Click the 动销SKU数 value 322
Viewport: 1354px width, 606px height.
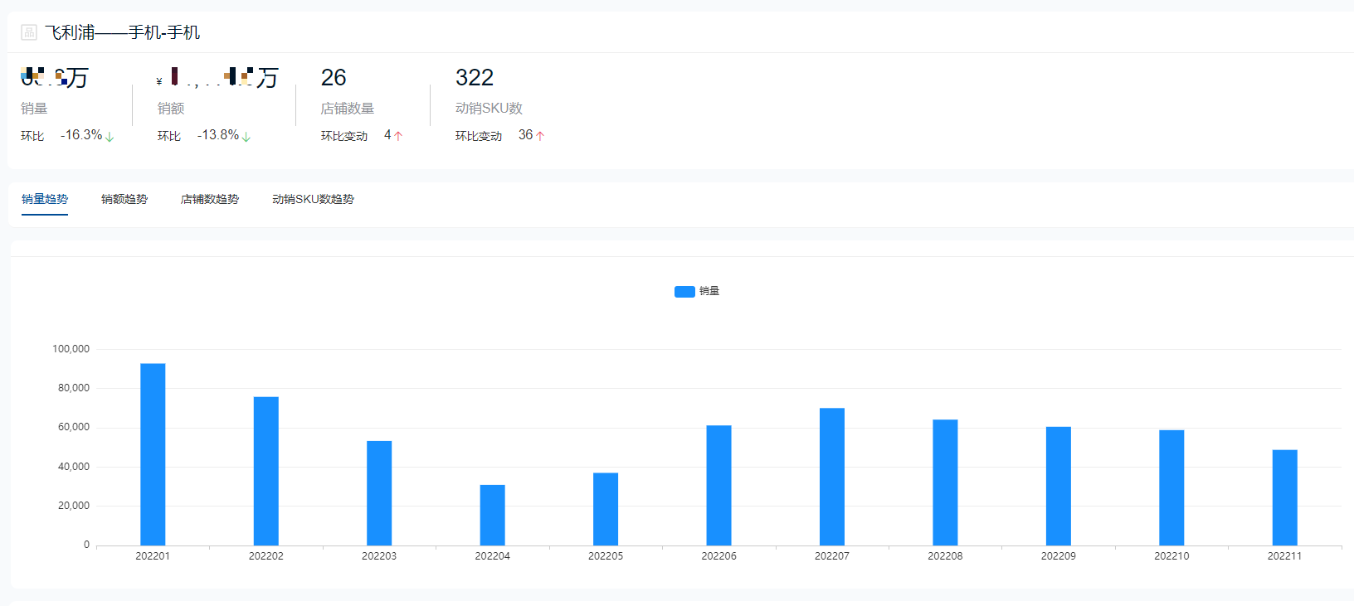tap(475, 78)
